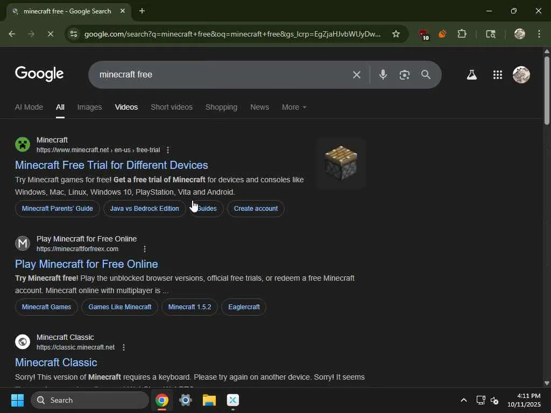Click the https://minecraftforfreex.com URL text
The image size is (551, 413).
point(77,249)
